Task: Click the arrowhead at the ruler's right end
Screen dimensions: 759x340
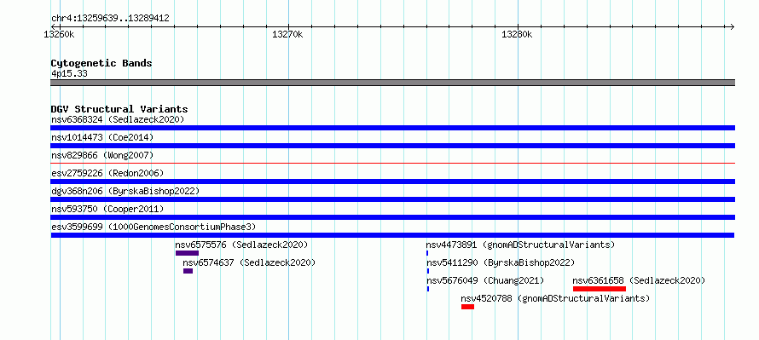Action: [733, 26]
